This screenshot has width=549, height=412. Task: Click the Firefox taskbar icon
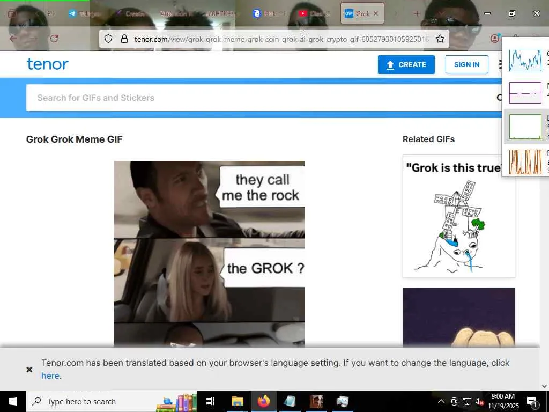pyautogui.click(x=264, y=401)
